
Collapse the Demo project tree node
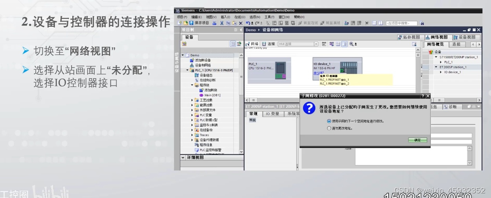coord(183,55)
